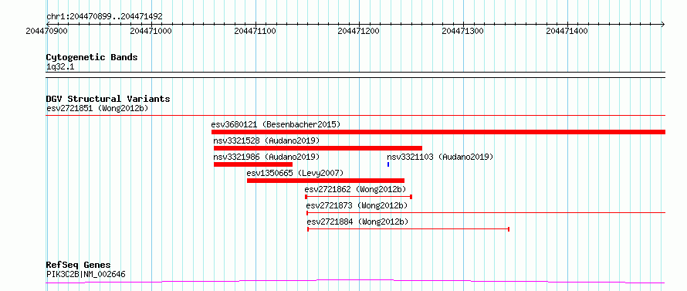
Task: Click ruler position 204471000
Action: click(151, 31)
